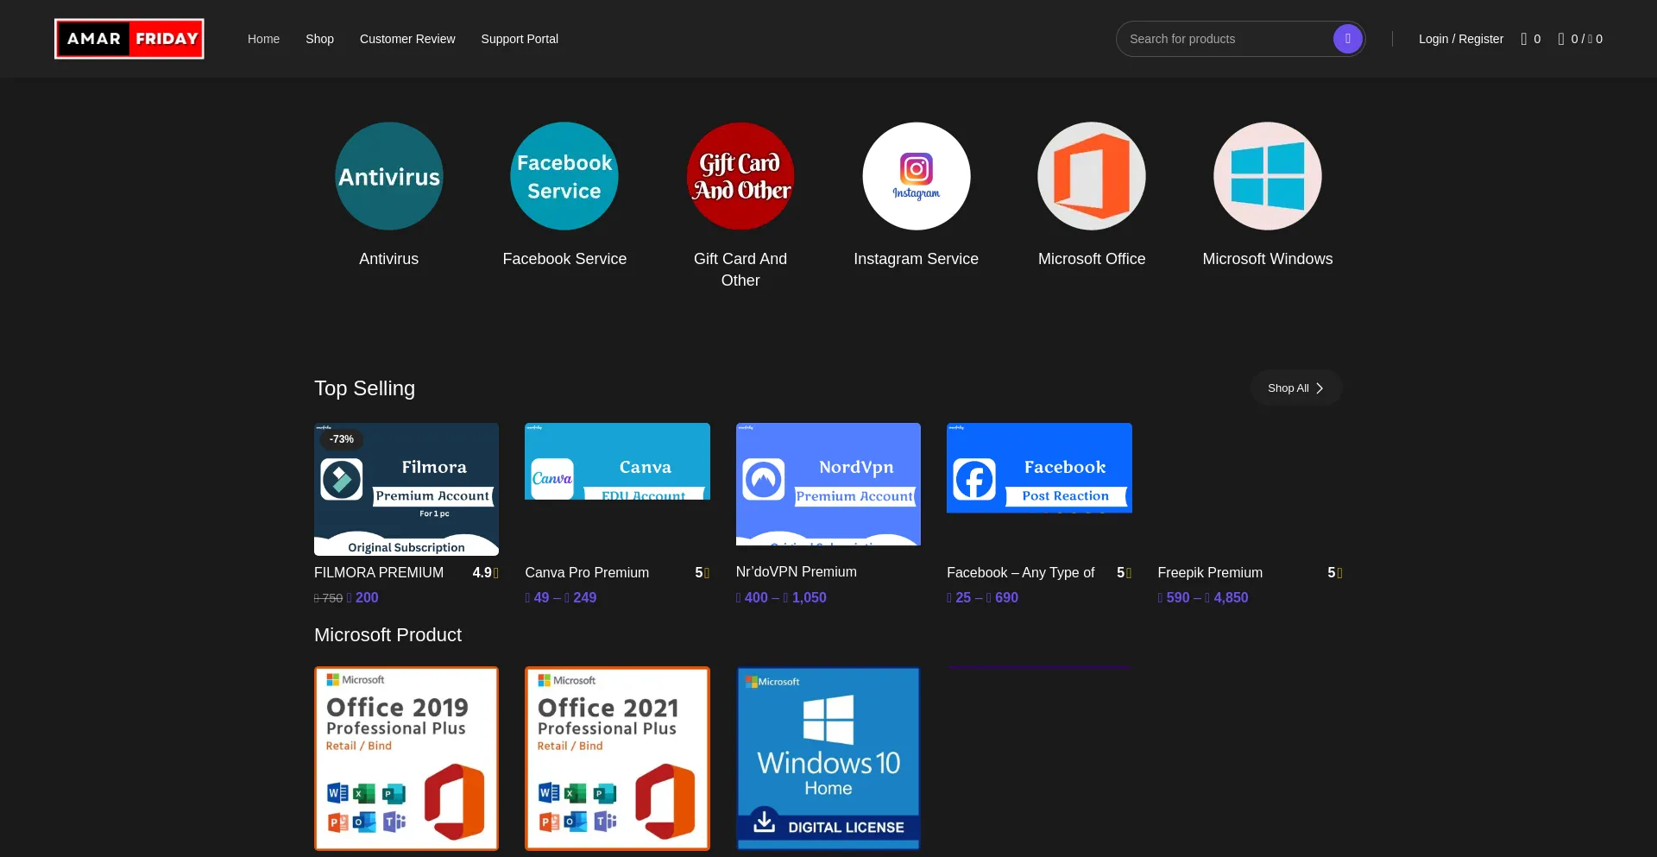Click the -73% discount badge
Viewport: 1657px width, 857px height.
point(342,439)
